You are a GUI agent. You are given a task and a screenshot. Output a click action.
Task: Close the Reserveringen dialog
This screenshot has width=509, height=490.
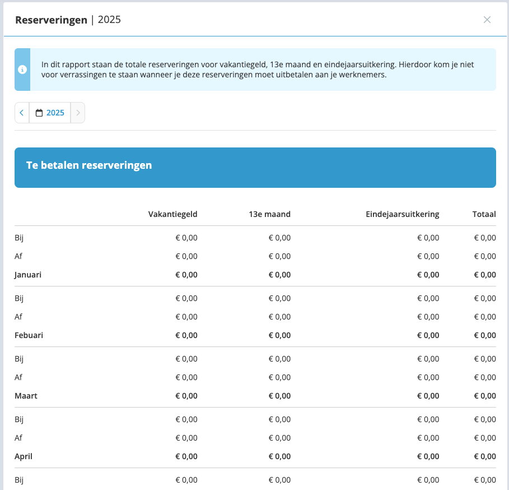(x=487, y=20)
